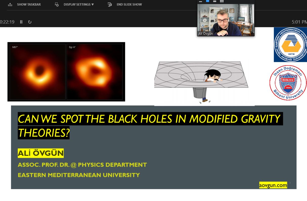Click the End Slide Show icon
The width and height of the screenshot is (307, 201).
[x=110, y=5]
